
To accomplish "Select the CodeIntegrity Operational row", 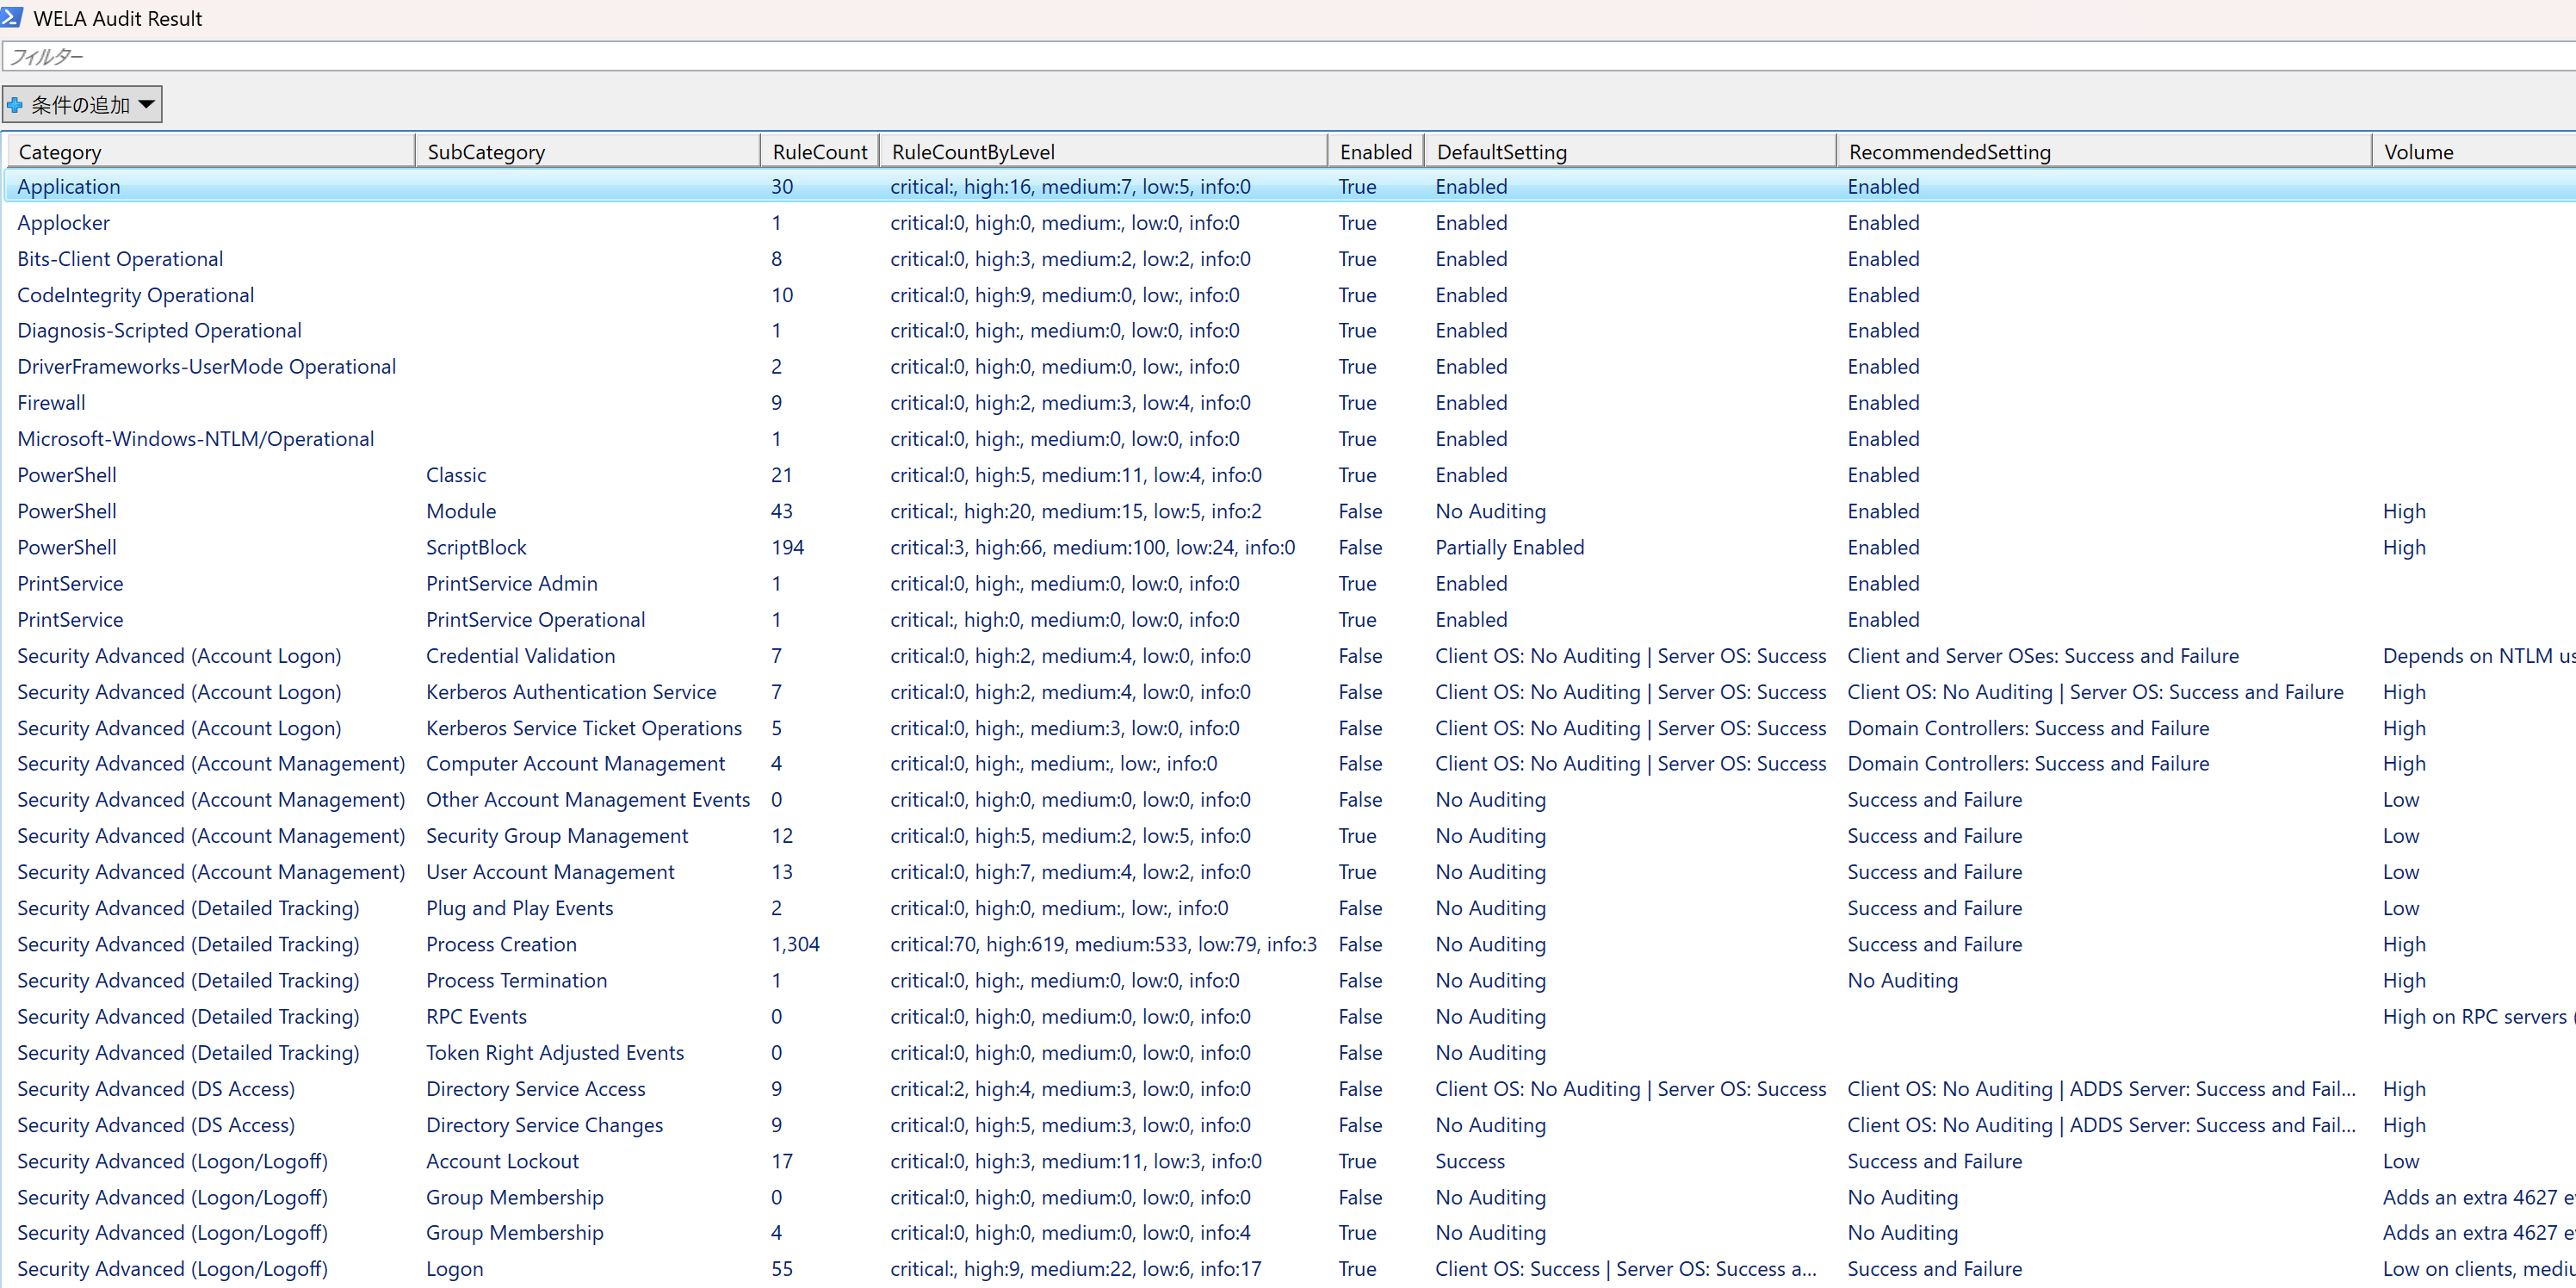I will click(x=136, y=295).
